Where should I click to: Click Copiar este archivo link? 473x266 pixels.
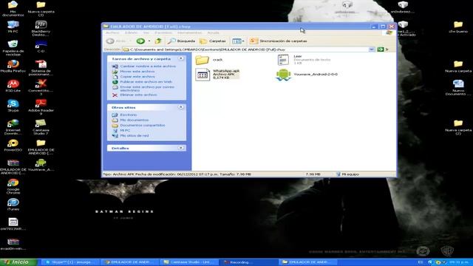point(137,77)
